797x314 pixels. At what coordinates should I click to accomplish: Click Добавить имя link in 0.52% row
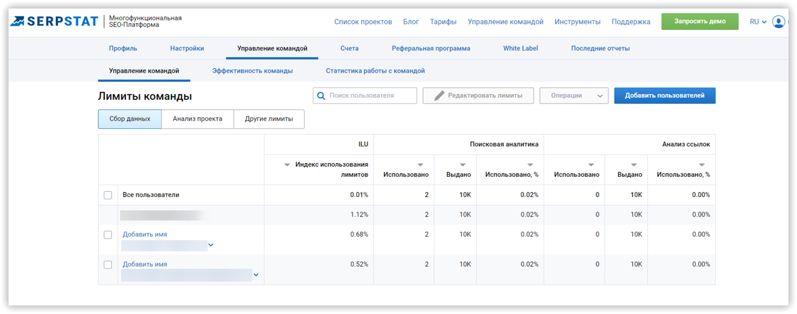(x=145, y=265)
